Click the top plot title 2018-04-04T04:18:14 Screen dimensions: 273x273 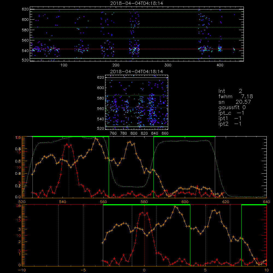pos(137,3)
